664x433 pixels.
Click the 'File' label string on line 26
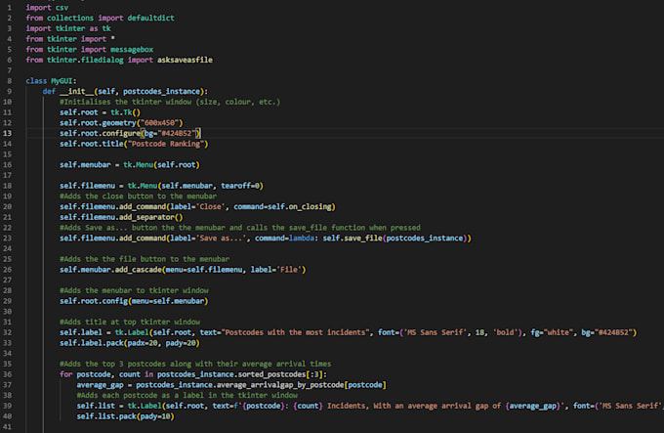pyautogui.click(x=289, y=270)
